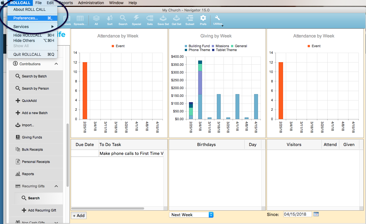Open the Next Week dropdown
Image resolution: width=366 pixels, height=224 pixels.
point(191,215)
